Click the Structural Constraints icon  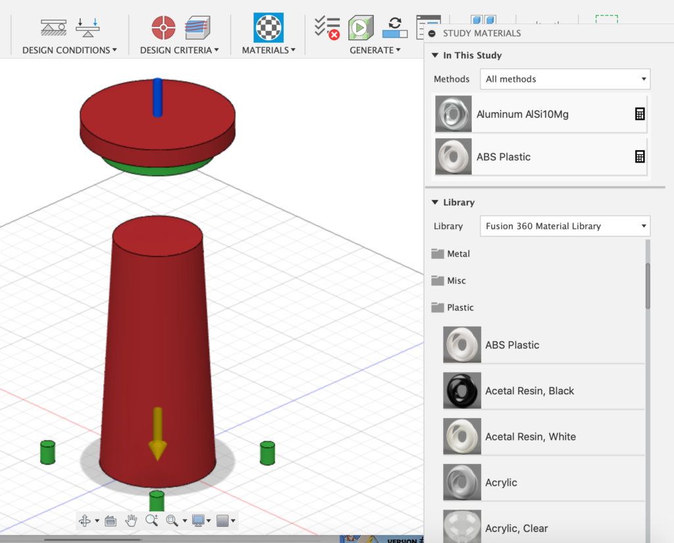coord(54,28)
